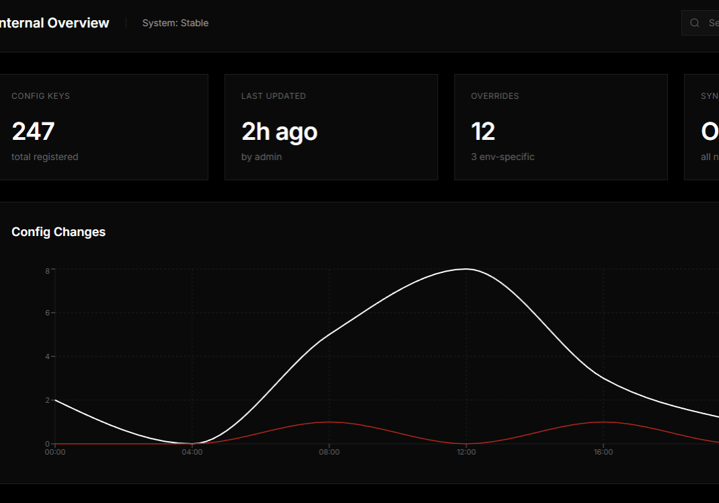Open the Overrides stat card

point(560,127)
